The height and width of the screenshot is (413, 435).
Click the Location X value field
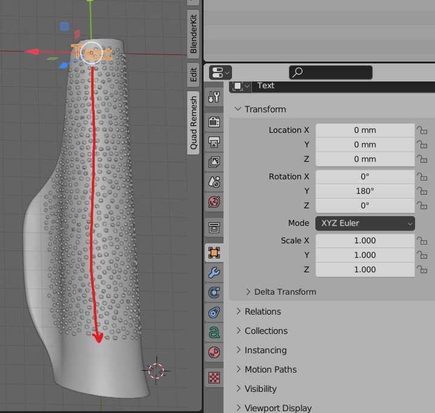click(x=365, y=130)
